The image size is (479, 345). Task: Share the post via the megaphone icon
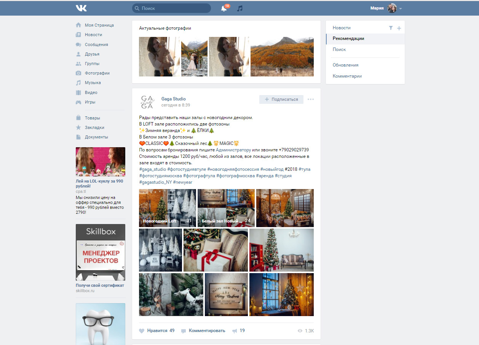tap(235, 331)
